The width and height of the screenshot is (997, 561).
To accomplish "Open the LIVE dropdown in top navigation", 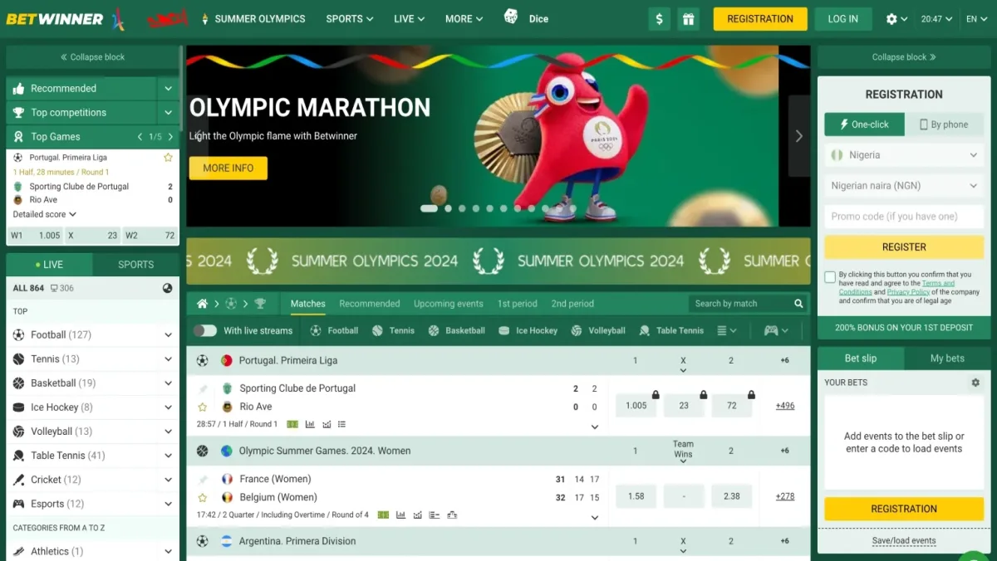I will 410,19.
